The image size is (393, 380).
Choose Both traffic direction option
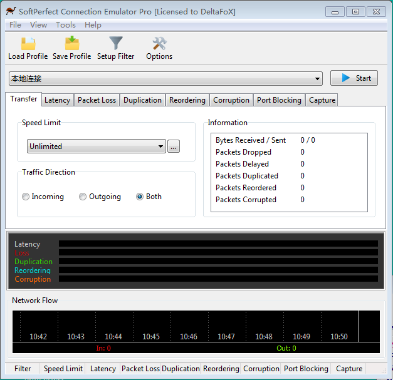[140, 197]
